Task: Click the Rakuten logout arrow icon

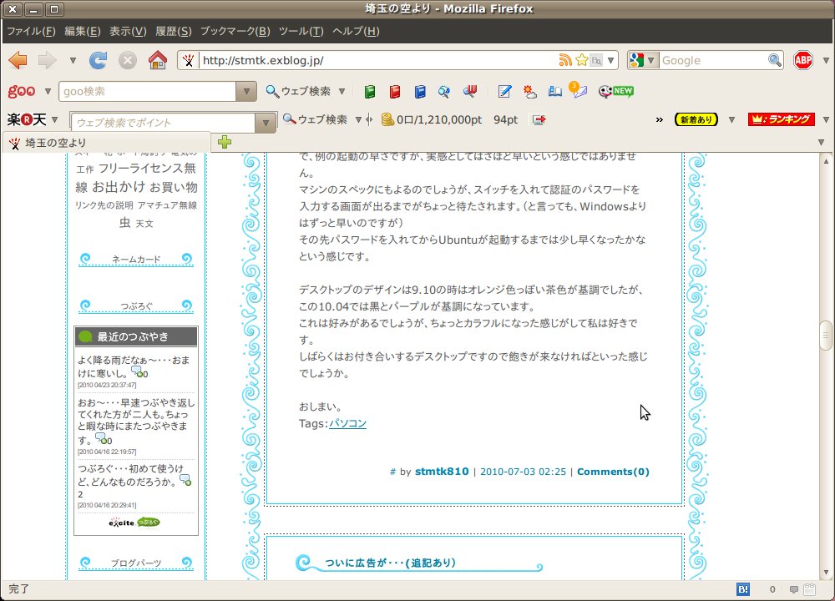Action: [x=539, y=119]
